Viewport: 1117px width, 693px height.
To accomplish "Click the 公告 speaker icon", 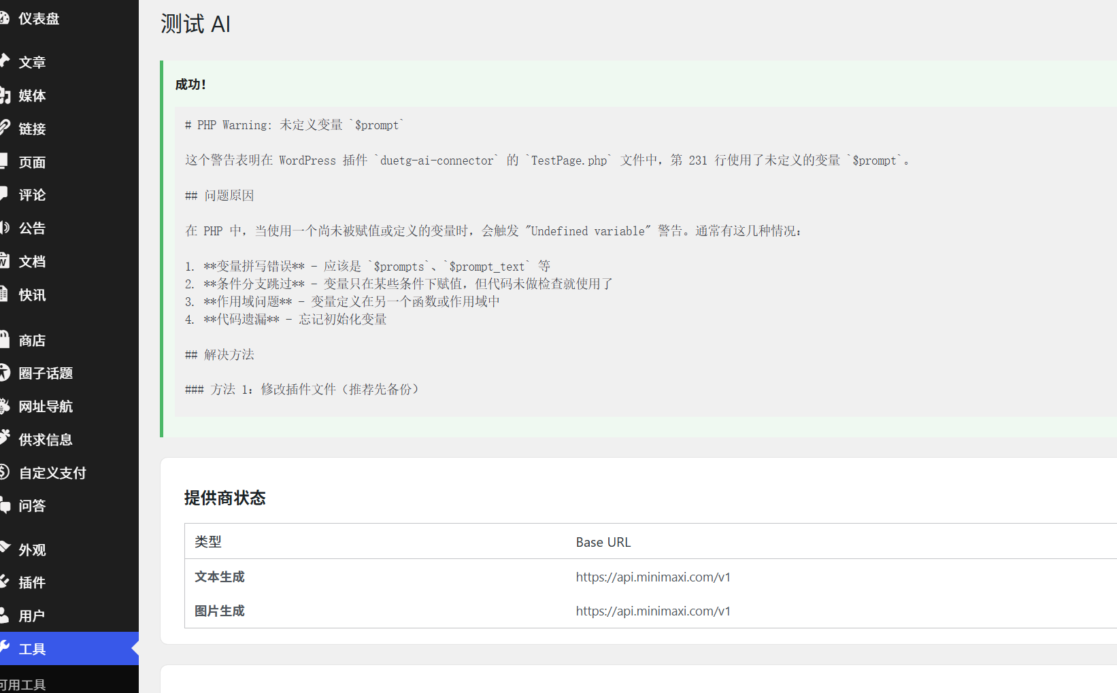I will tap(4, 227).
